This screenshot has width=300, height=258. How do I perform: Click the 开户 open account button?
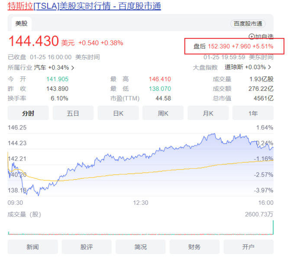click(248, 247)
